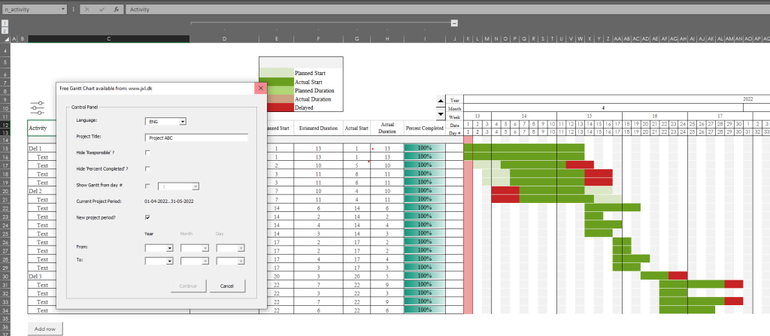Select column F header
The width and height of the screenshot is (770, 336).
pos(319,39)
